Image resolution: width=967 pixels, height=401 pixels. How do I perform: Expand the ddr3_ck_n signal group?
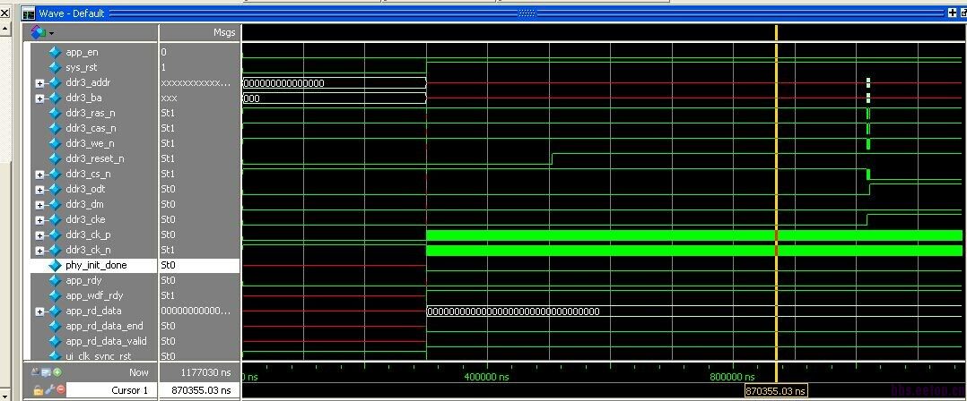coord(39,251)
